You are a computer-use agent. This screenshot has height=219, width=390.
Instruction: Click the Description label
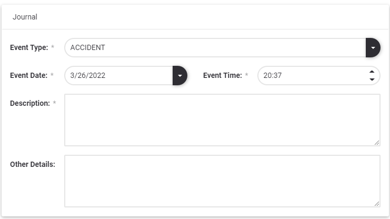pyautogui.click(x=30, y=103)
